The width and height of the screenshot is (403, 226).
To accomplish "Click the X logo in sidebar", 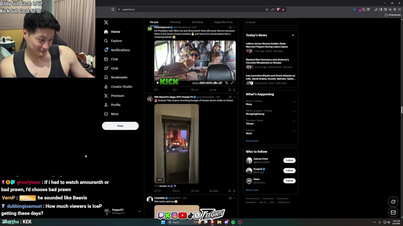I will [106, 22].
